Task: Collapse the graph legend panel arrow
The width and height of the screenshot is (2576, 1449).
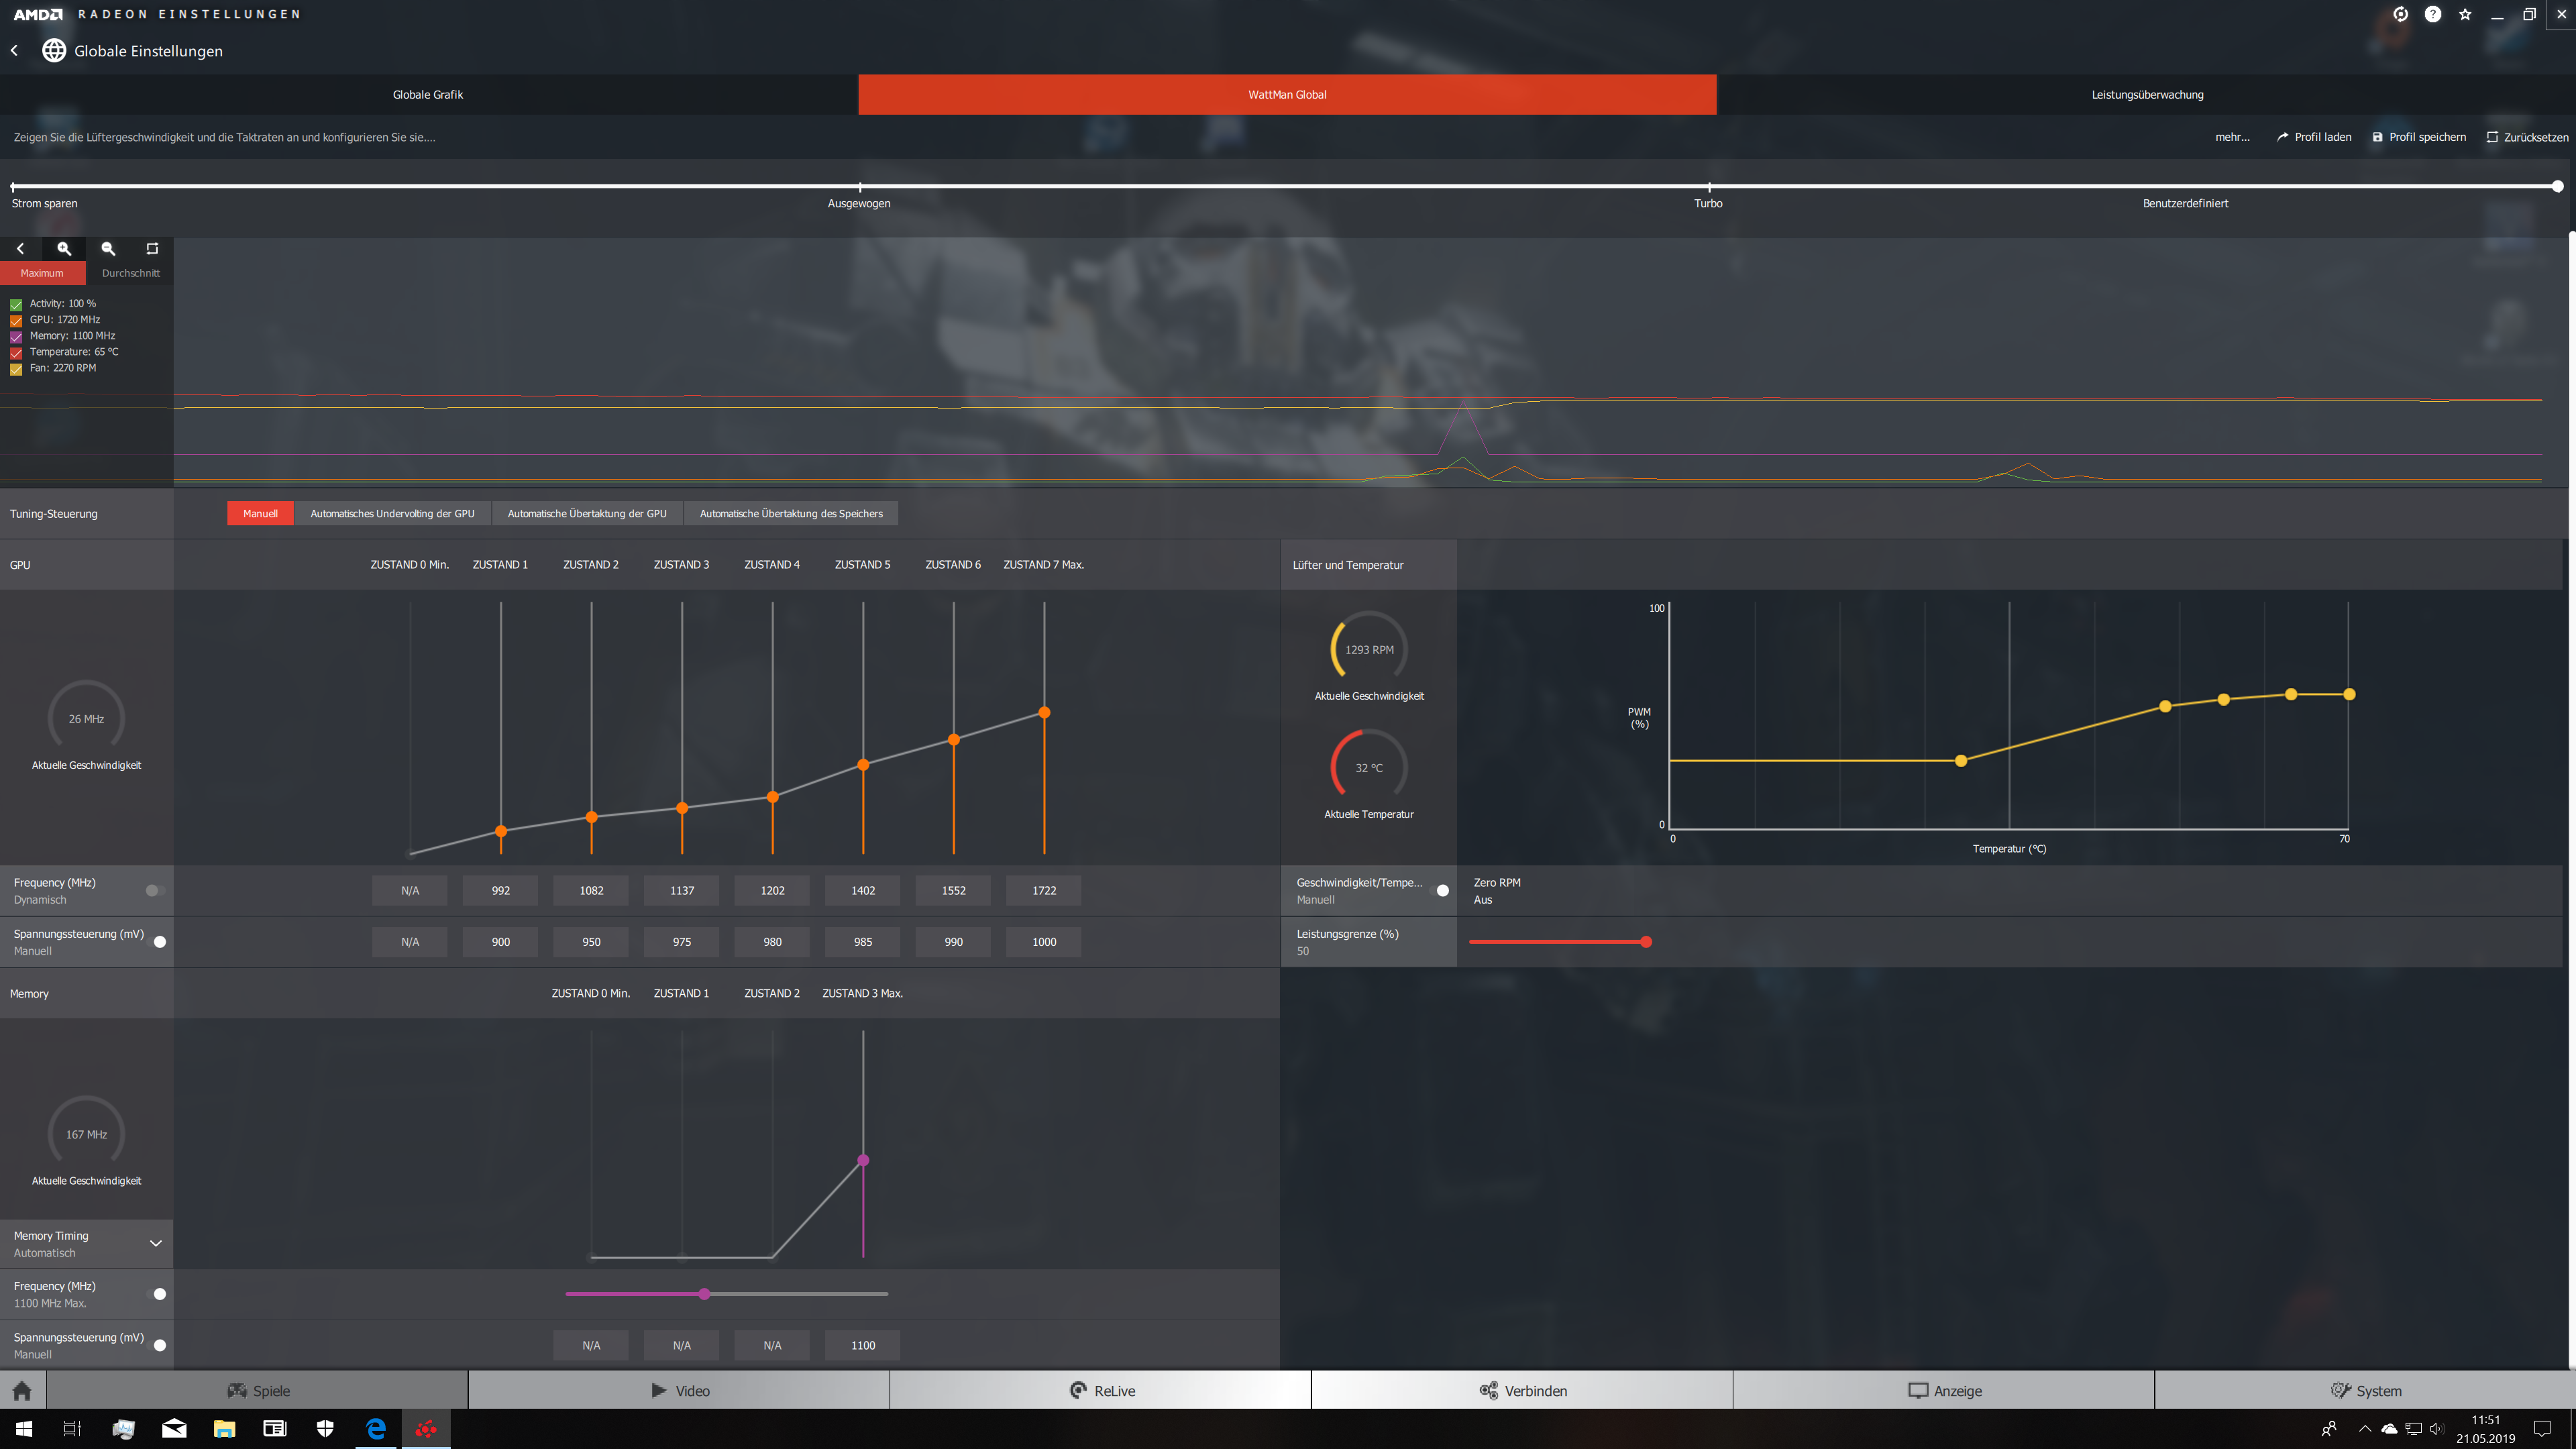Action: tap(20, 248)
